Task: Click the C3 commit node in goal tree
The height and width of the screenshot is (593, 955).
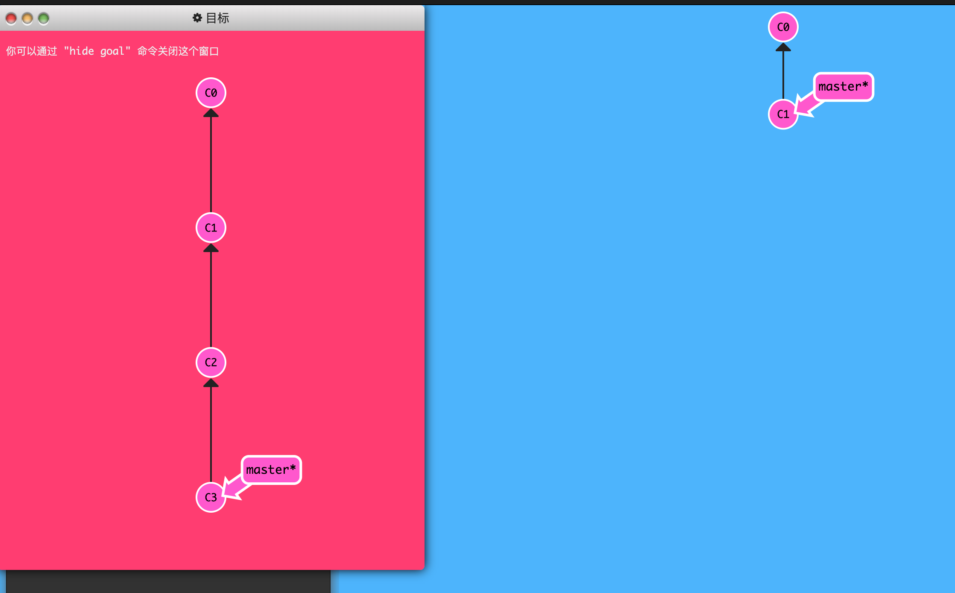Action: pos(210,497)
